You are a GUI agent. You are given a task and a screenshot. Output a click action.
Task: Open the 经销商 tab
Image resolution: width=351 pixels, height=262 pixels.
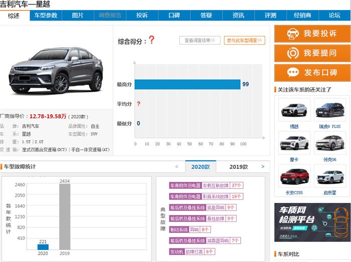point(302,16)
